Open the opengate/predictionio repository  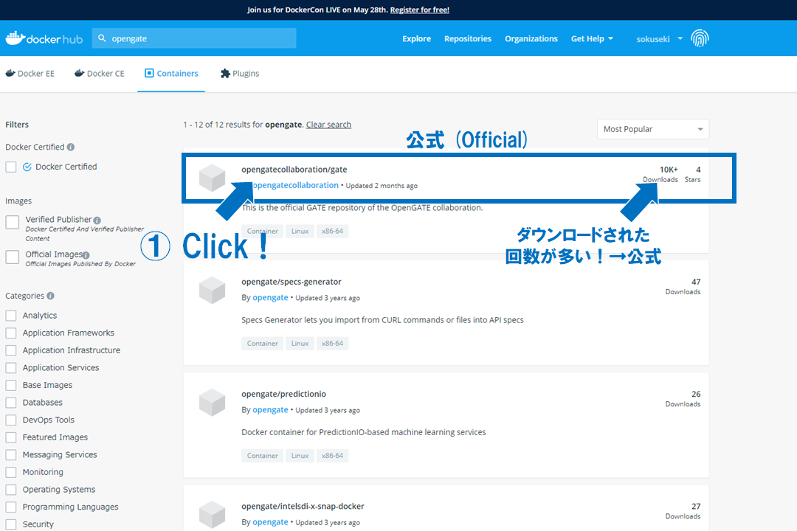[x=283, y=394]
